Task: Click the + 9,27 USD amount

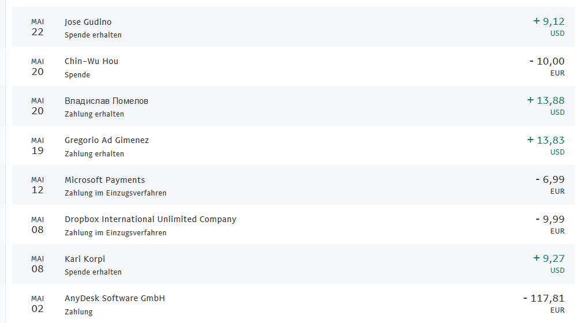Action: [549, 258]
